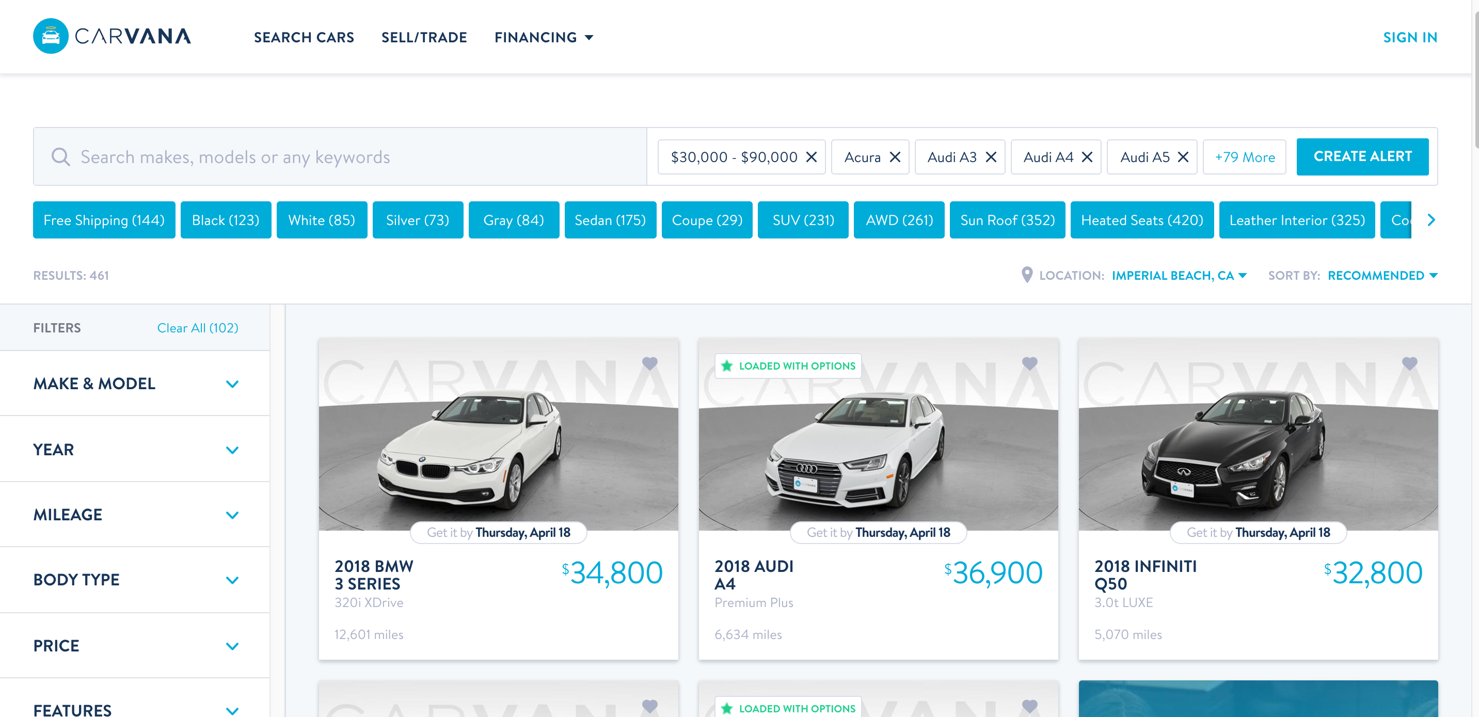Open the Financing dropdown menu
Viewport: 1479px width, 717px height.
coord(544,37)
